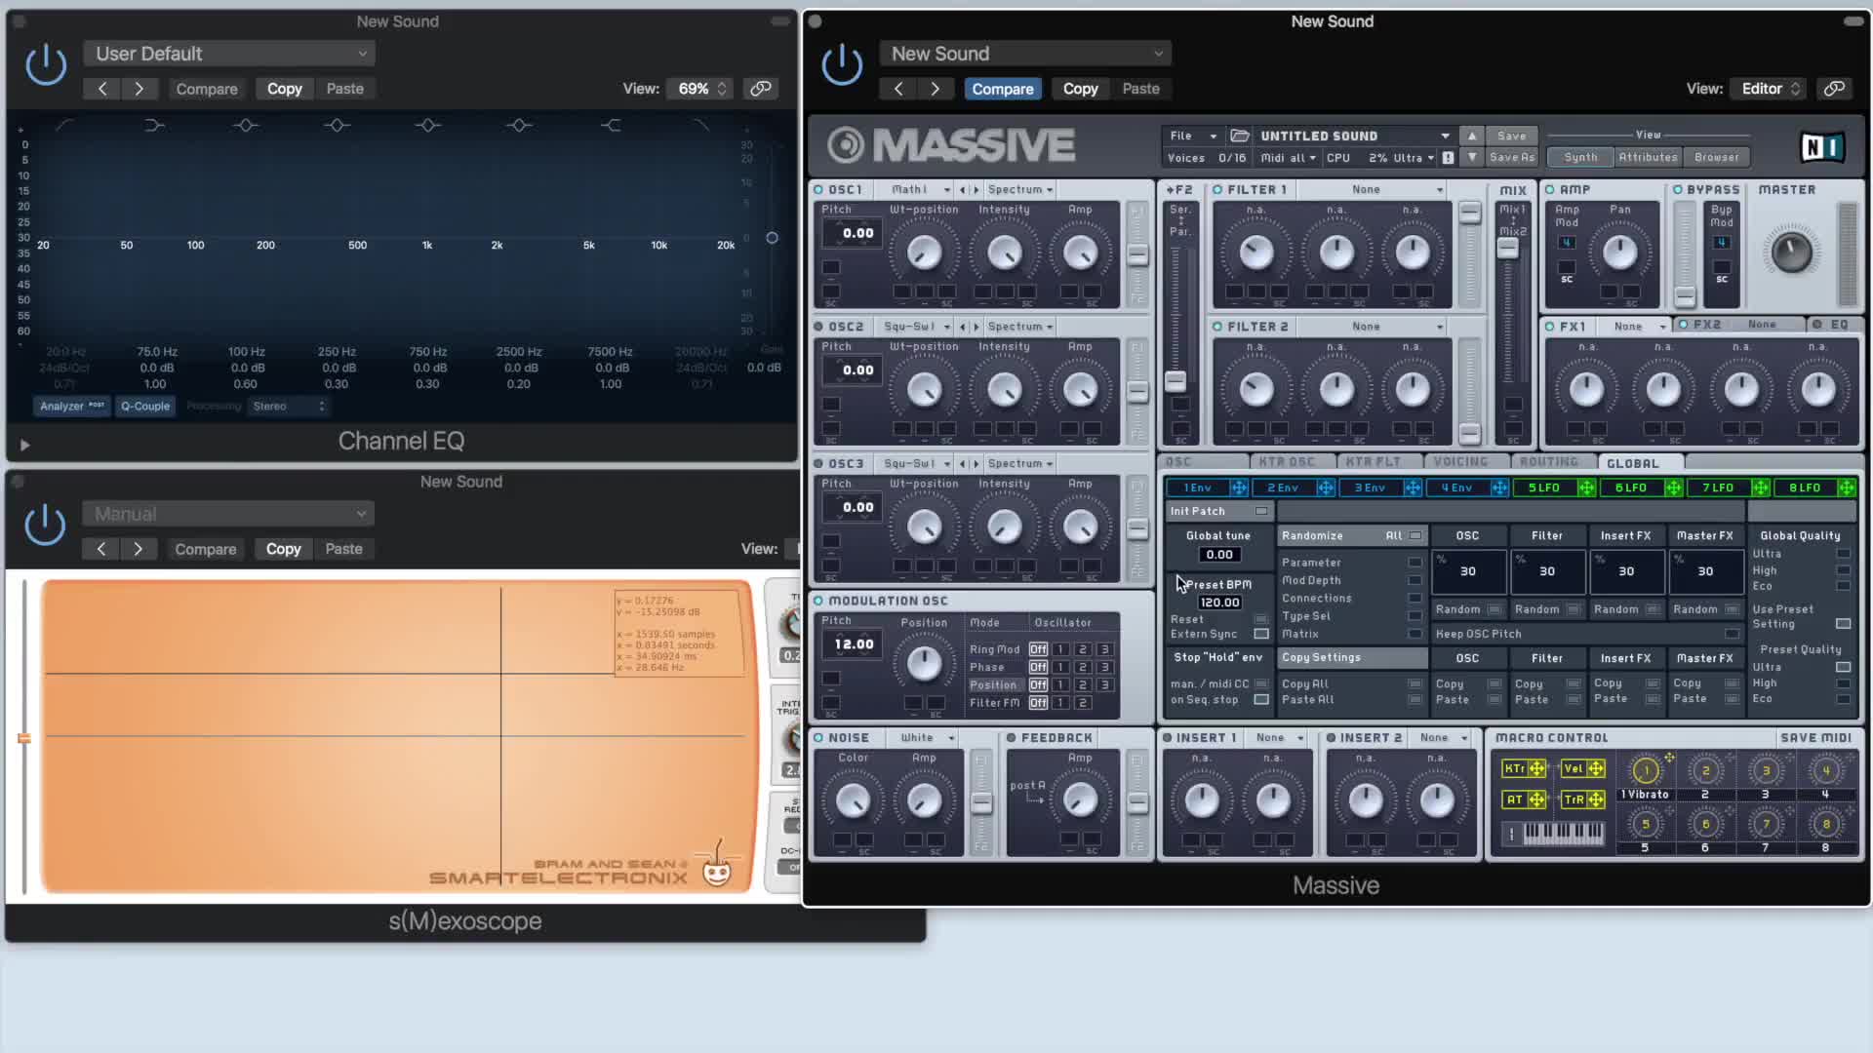Viewport: 1873px width, 1053px height.
Task: Toggle Massive plugin power button
Action: click(x=842, y=65)
